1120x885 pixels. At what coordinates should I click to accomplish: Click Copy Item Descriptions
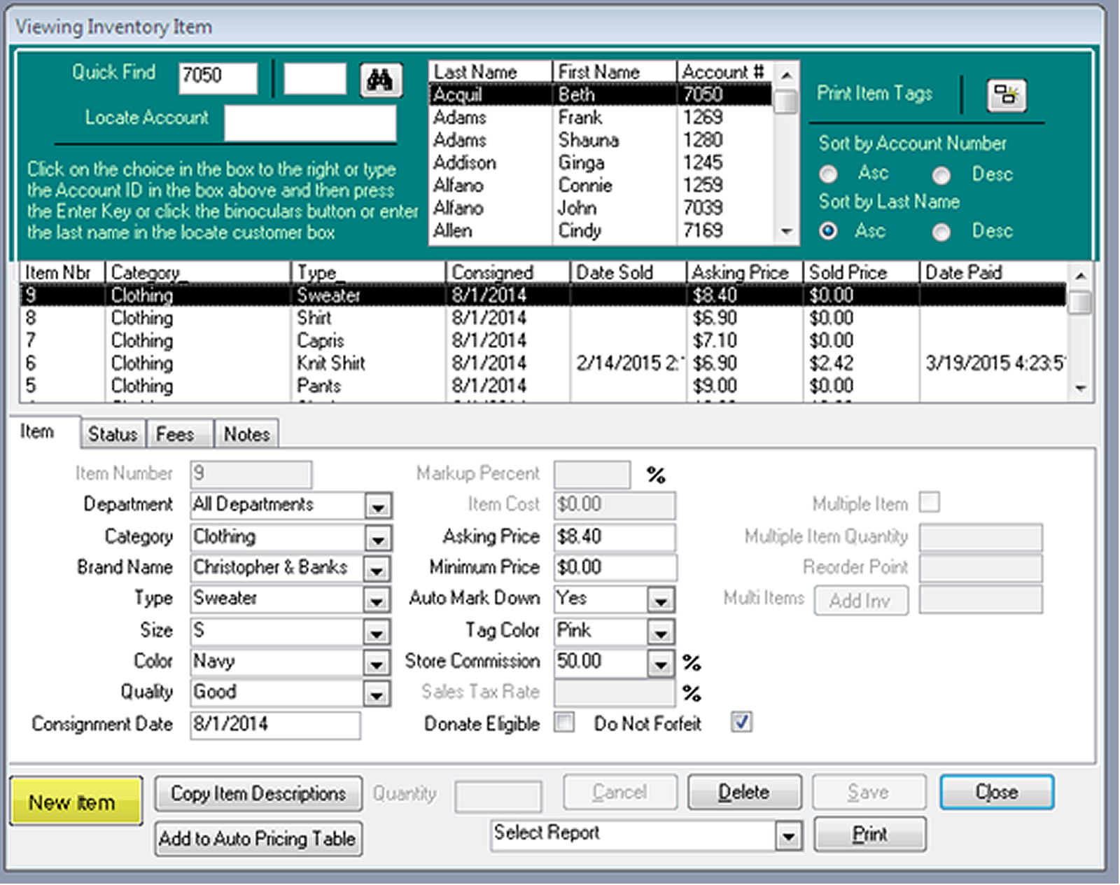point(258,793)
